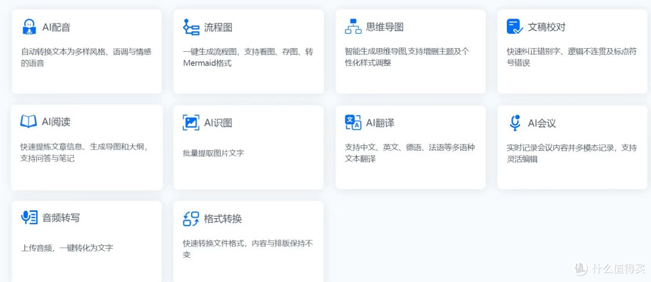Click description '自动转换文本为多样风格、语调与情感的语音'
The image size is (651, 282).
click(86, 58)
